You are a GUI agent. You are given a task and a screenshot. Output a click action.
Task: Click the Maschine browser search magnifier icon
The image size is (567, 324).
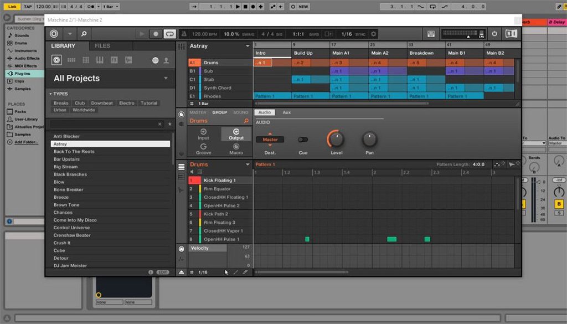(84, 34)
